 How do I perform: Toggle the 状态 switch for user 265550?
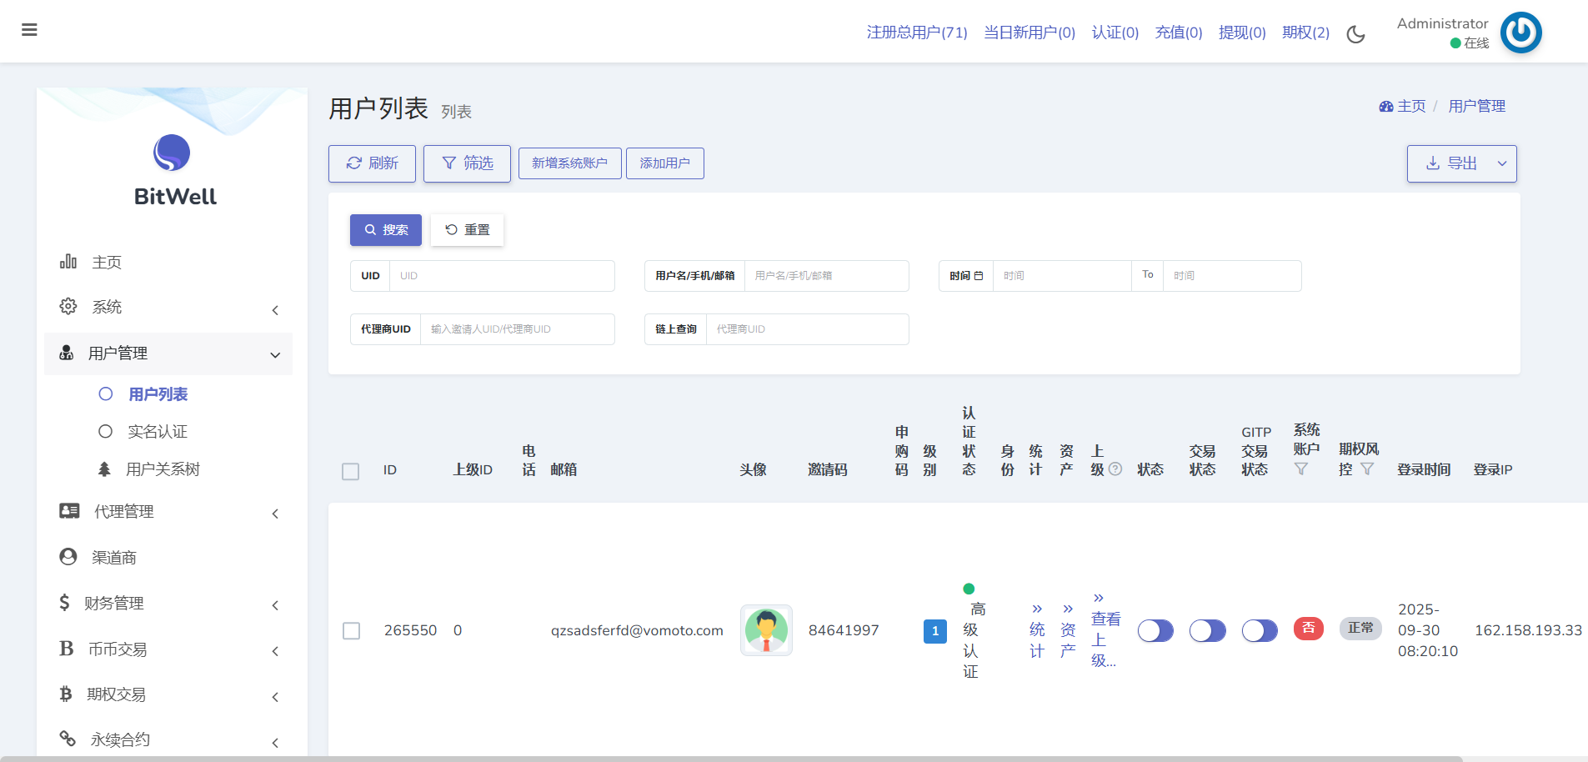coord(1155,631)
